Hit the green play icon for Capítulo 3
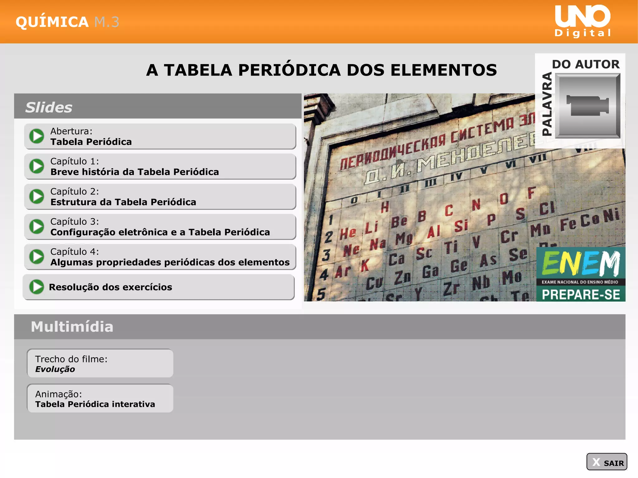 [x=37, y=227]
